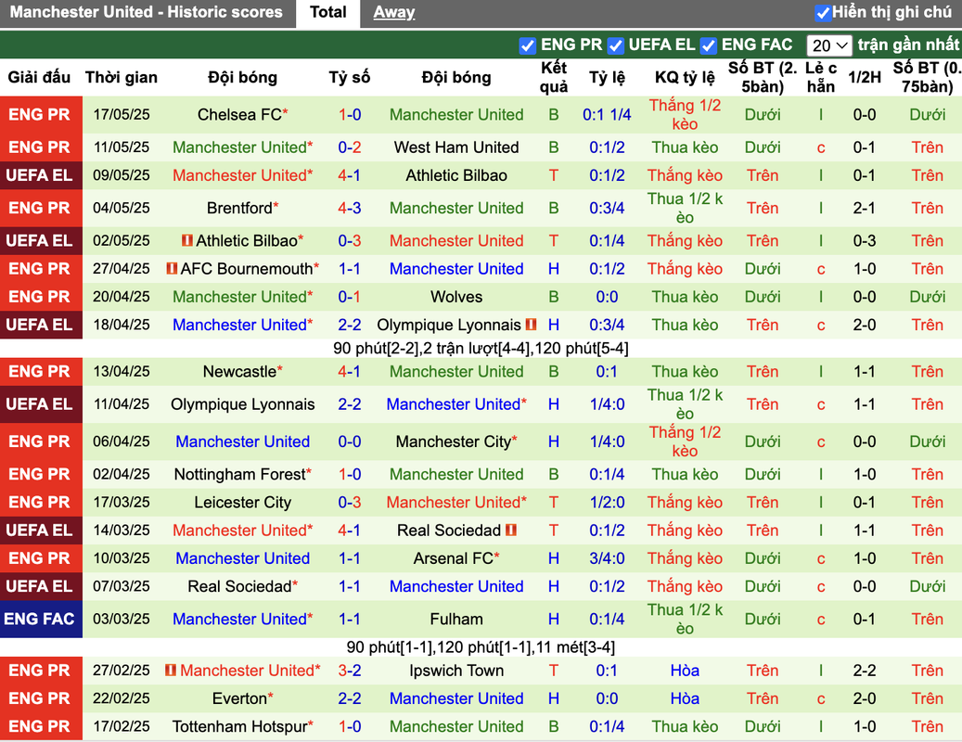Uncheck the ENG PR league filter
Viewport: 962px width, 742px height.
click(527, 45)
